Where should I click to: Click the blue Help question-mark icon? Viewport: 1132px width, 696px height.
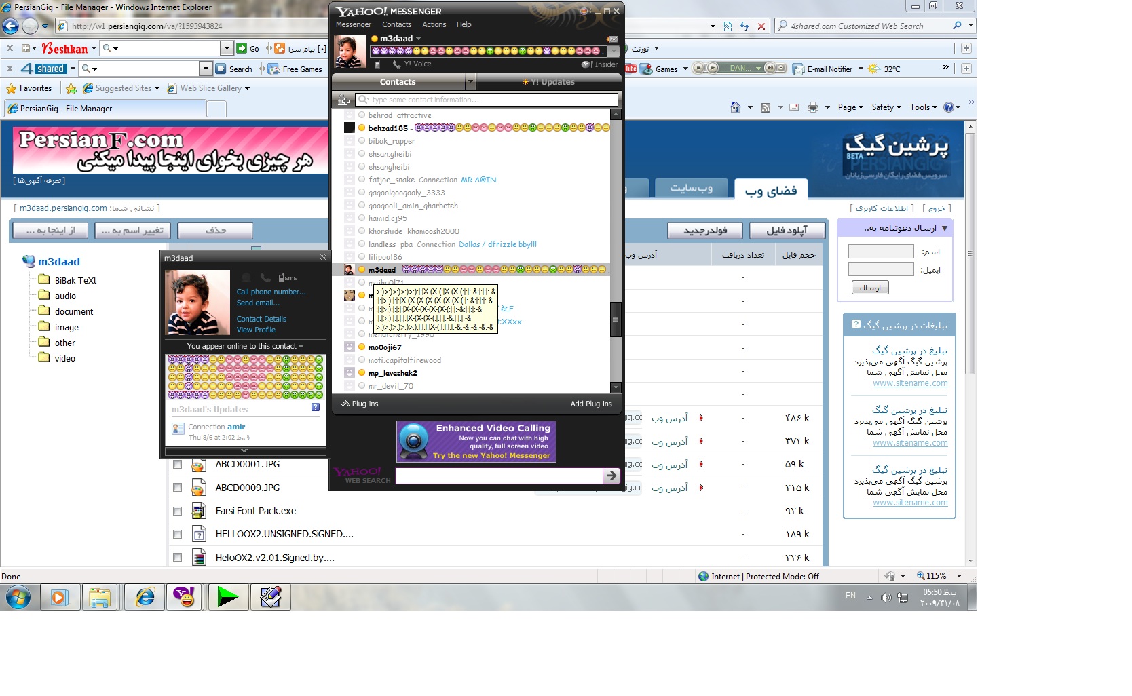[949, 107]
